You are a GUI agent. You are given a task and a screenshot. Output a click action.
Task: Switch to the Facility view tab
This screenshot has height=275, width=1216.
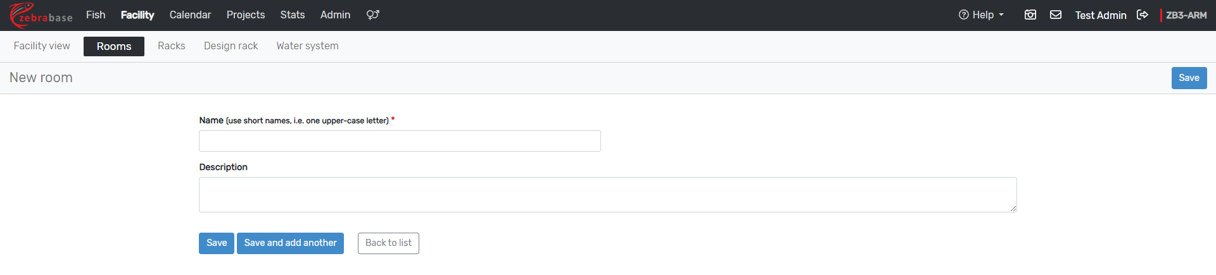click(42, 46)
